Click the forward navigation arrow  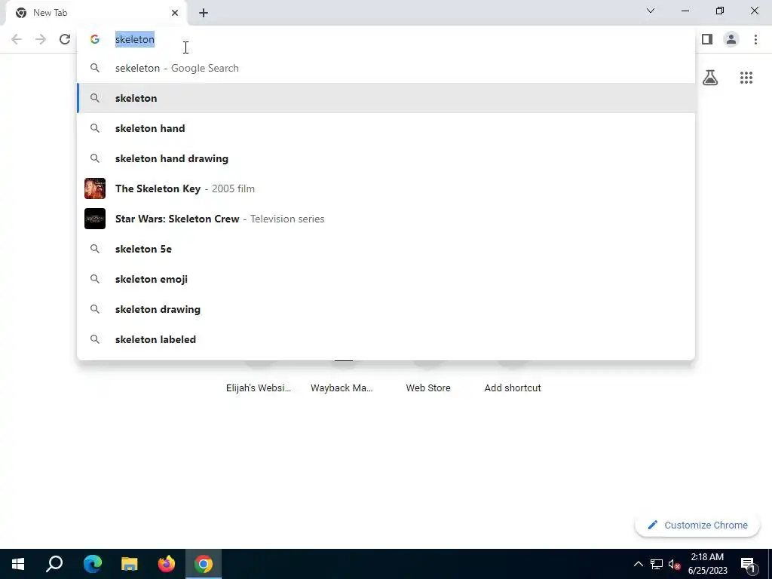click(x=41, y=39)
